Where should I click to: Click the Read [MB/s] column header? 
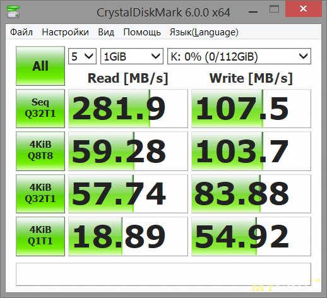(x=128, y=78)
